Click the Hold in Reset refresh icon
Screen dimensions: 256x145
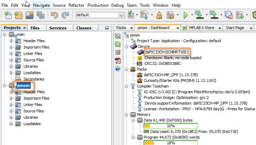pyautogui.click(x=229, y=15)
